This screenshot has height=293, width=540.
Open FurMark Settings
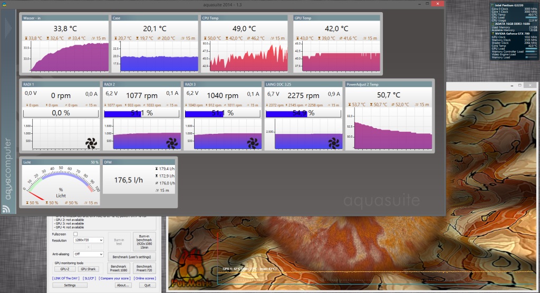tap(70, 285)
